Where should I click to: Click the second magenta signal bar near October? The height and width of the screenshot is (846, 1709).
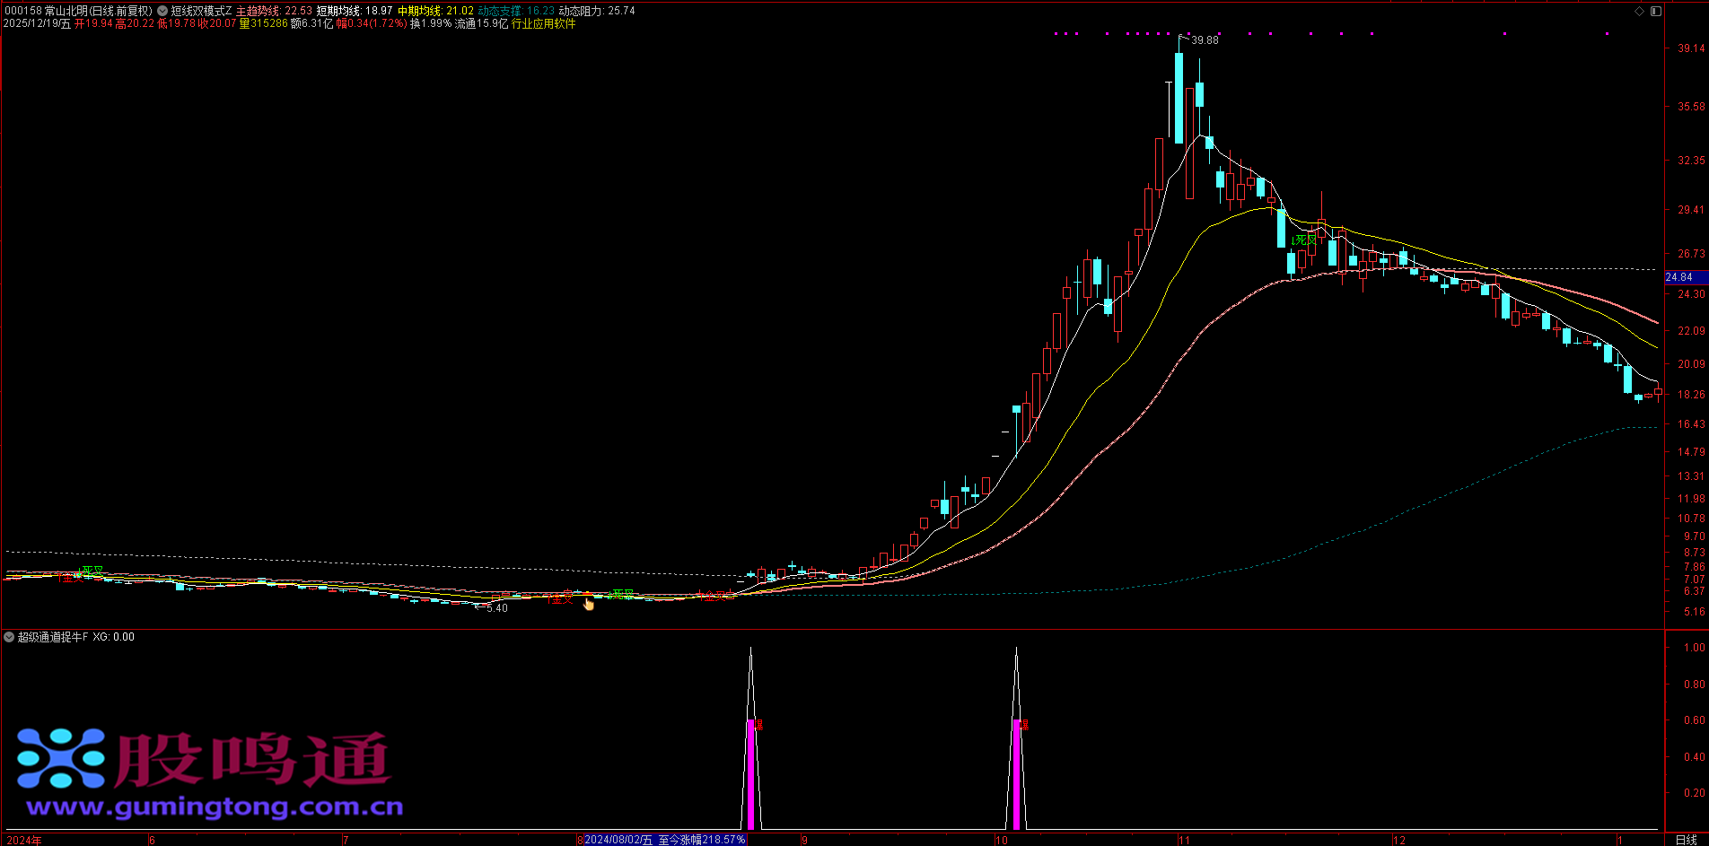(1016, 773)
